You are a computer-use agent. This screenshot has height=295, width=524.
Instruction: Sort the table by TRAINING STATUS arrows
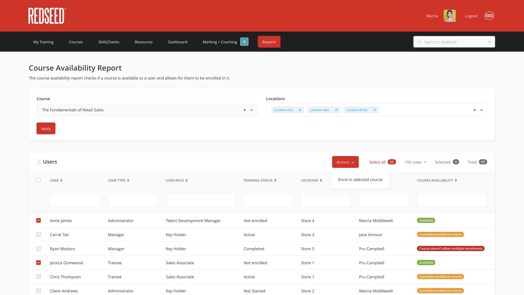click(275, 180)
